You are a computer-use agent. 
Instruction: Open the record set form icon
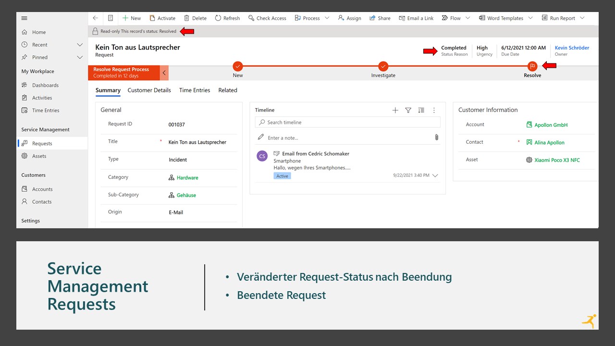[111, 18]
